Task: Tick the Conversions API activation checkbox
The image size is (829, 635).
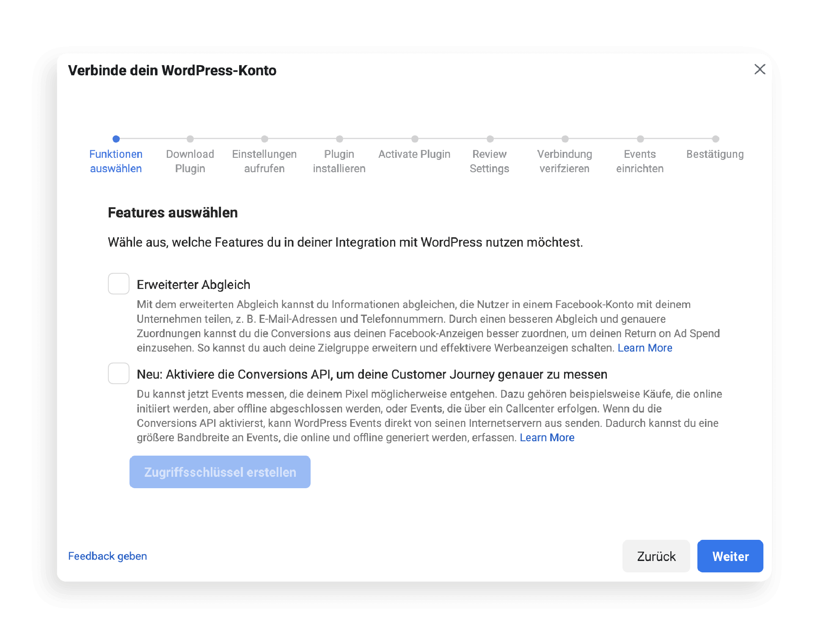Action: coord(118,373)
